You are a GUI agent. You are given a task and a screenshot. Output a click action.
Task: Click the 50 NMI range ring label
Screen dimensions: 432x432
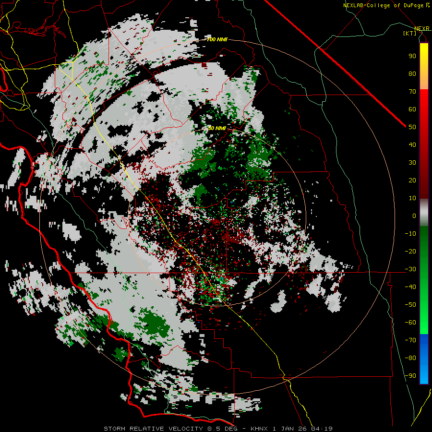[217, 128]
